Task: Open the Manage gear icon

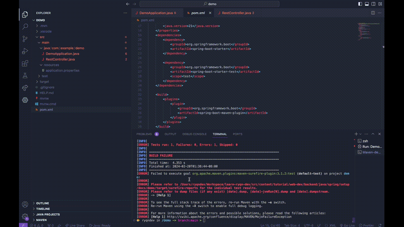Action: (x=25, y=217)
